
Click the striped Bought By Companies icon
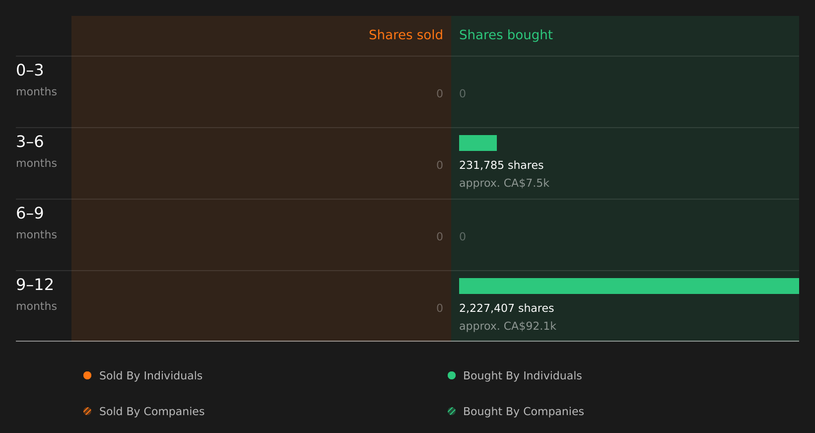pyautogui.click(x=452, y=411)
